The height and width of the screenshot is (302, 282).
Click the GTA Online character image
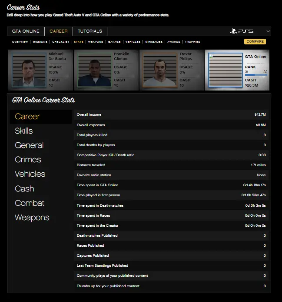click(225, 70)
